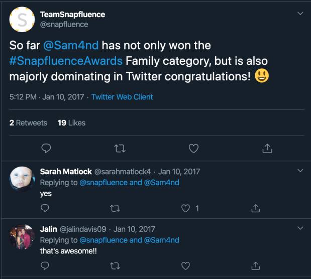Reply to Sarah Matlock's tweet
This screenshot has height=279, width=311.
click(45, 208)
